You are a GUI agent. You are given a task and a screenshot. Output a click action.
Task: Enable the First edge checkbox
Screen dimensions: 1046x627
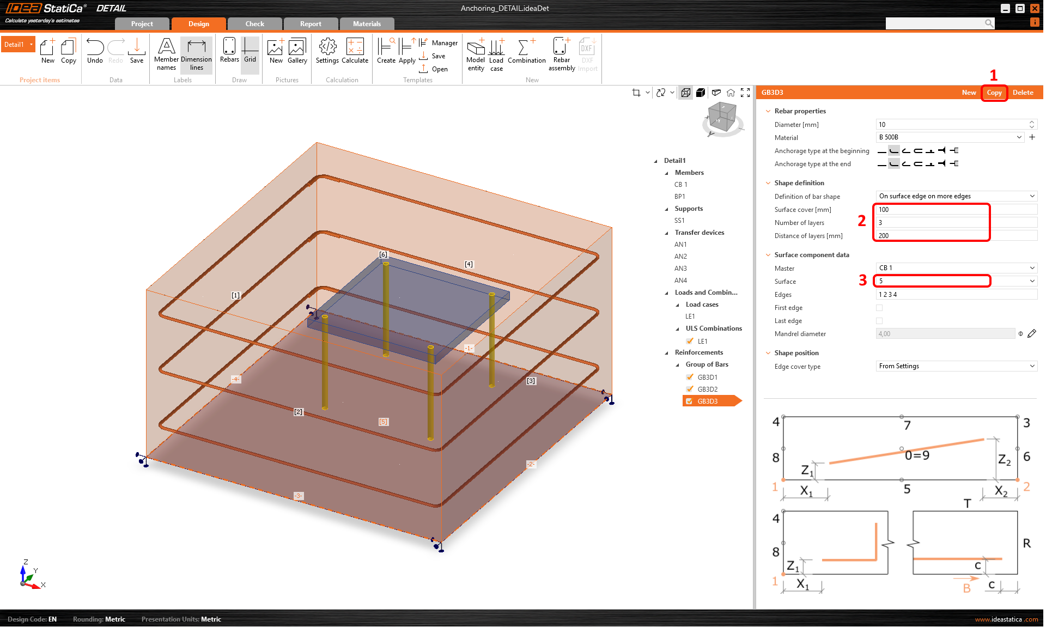pos(879,308)
